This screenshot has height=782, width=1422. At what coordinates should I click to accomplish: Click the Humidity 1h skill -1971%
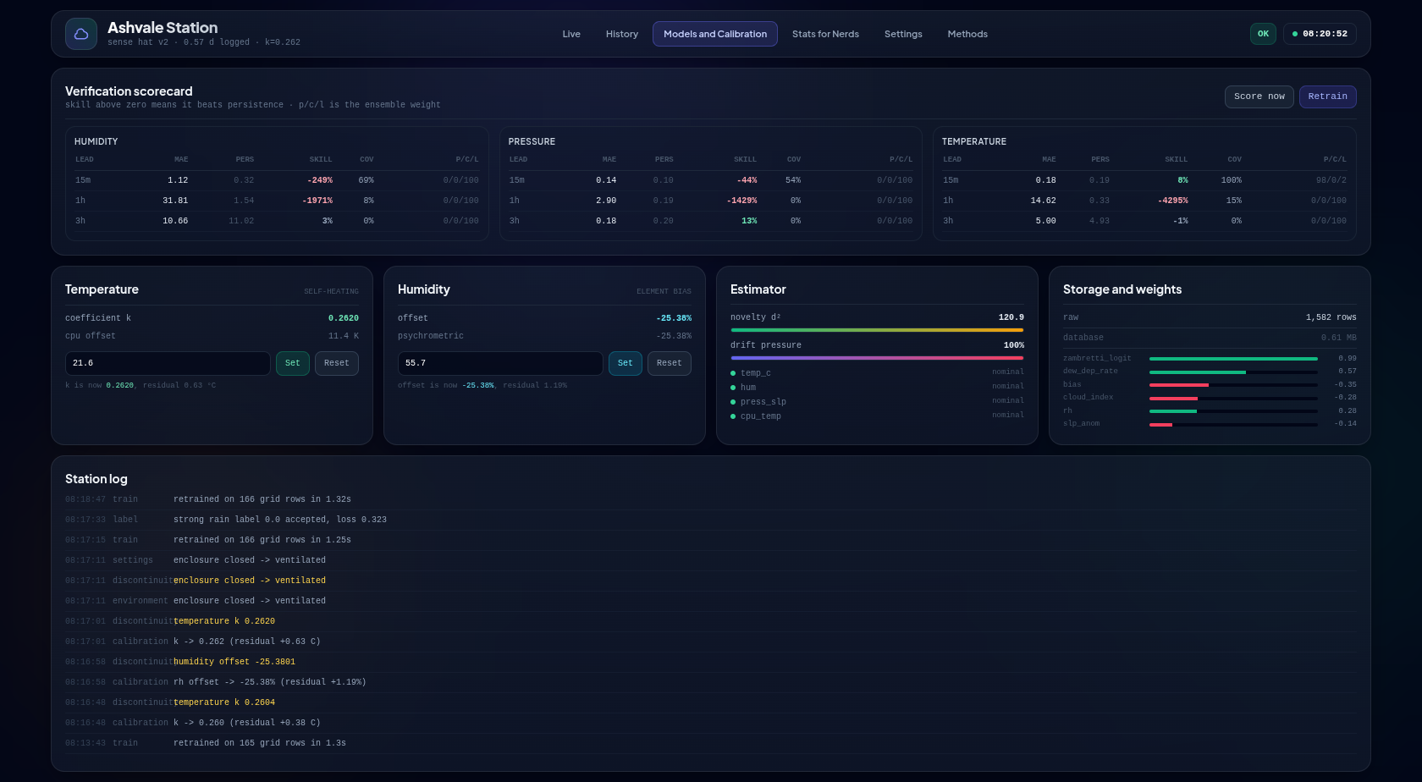point(317,201)
